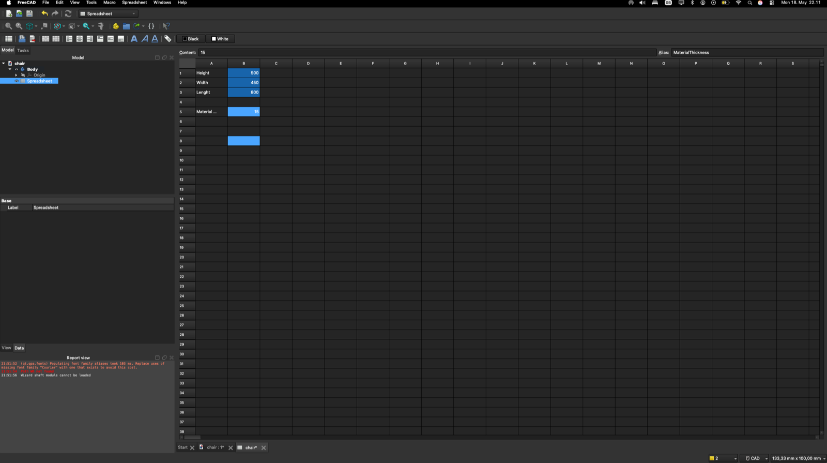
Task: Click the variable set curly braces icon
Action: pos(151,26)
